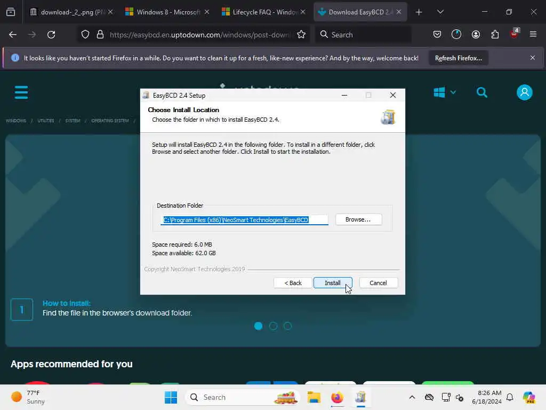Click the taskbar Search box
The width and height of the screenshot is (546, 410).
click(x=243, y=397)
